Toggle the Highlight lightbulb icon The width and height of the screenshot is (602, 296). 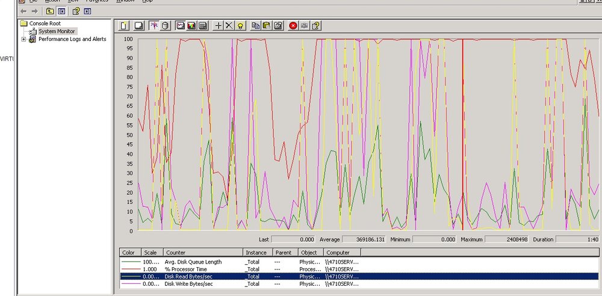click(x=240, y=26)
